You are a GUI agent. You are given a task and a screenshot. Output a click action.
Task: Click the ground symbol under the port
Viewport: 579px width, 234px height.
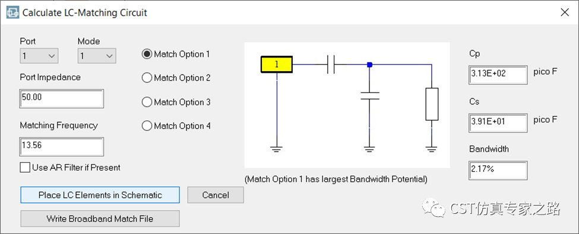click(277, 149)
